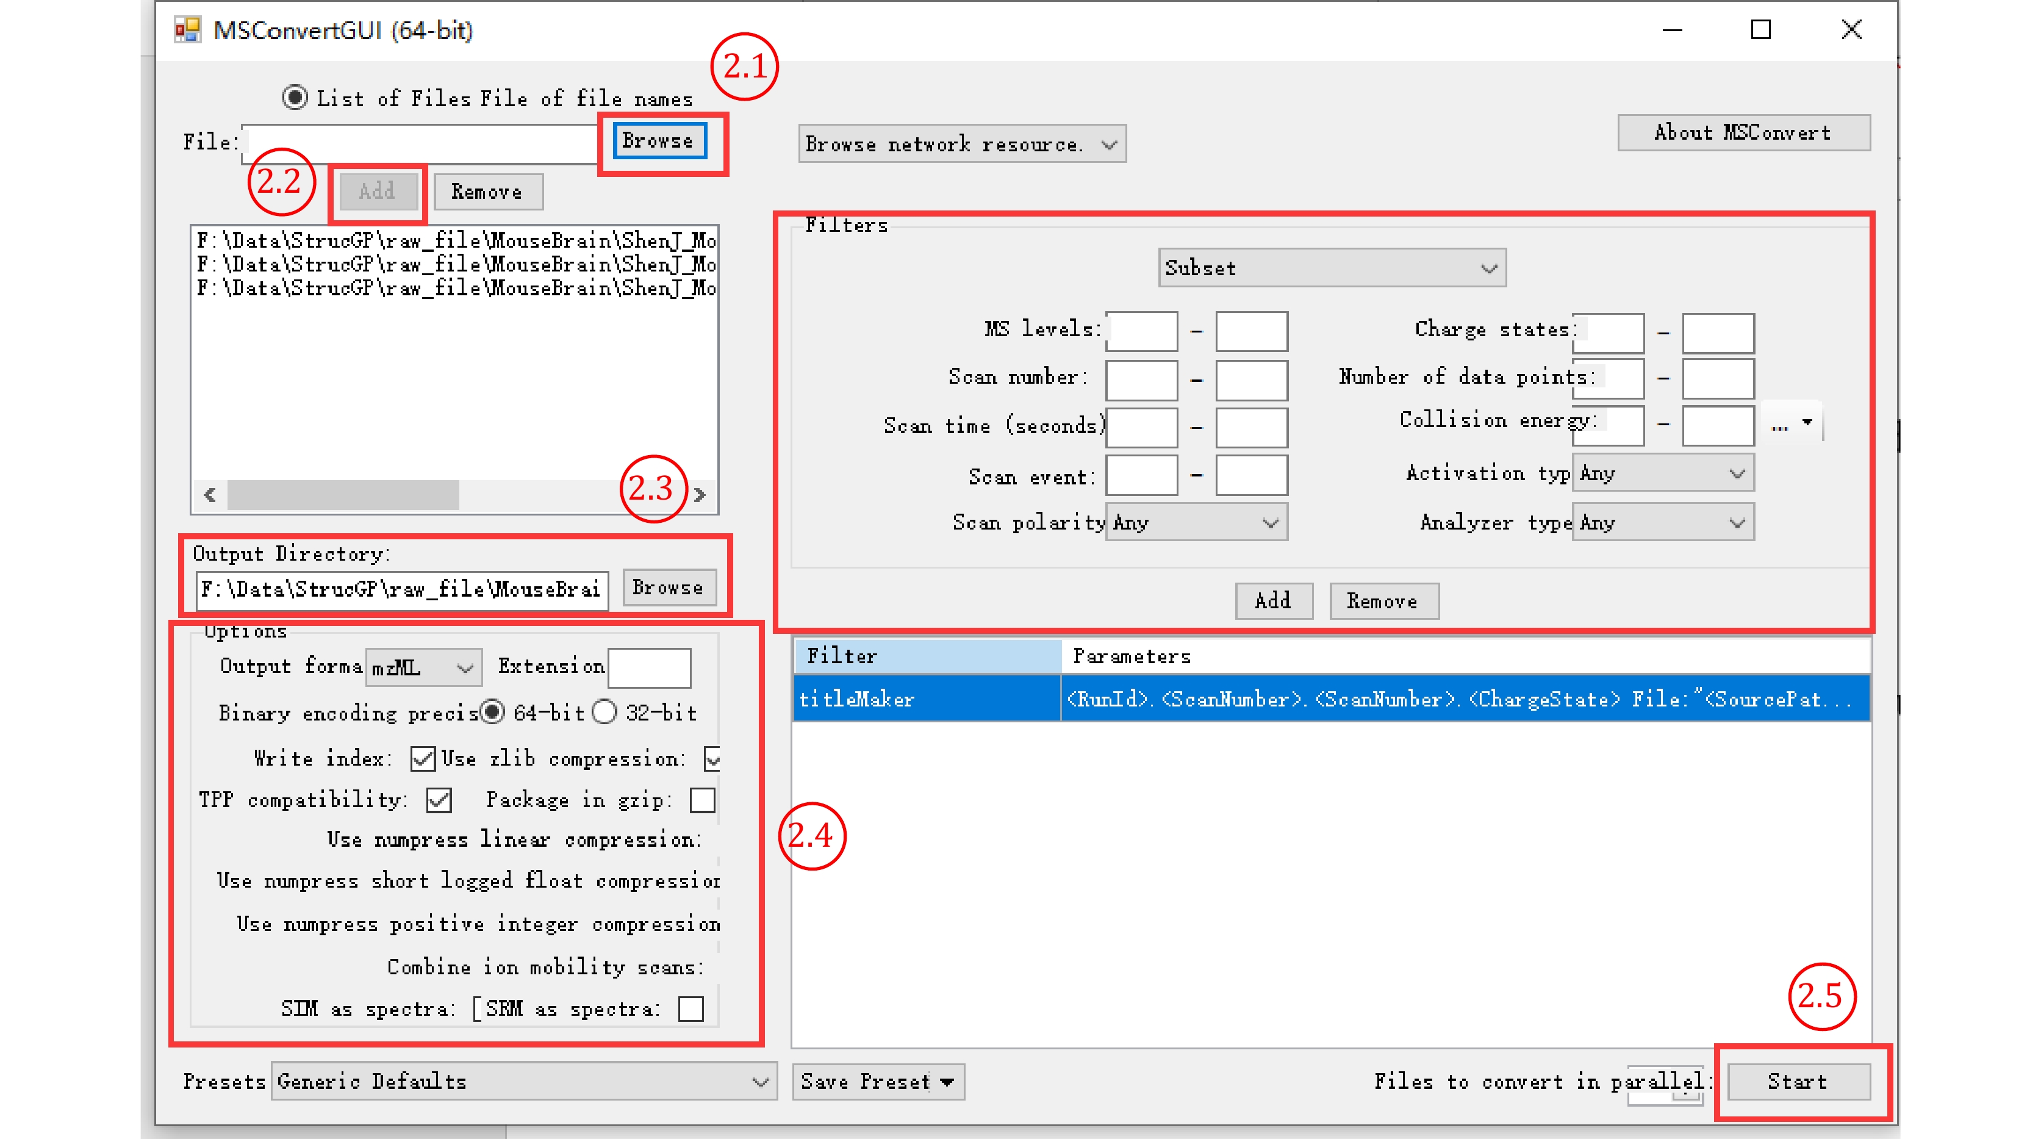Close the MSConvertGUI window
Viewport: 2041px width, 1139px height.
click(1852, 30)
